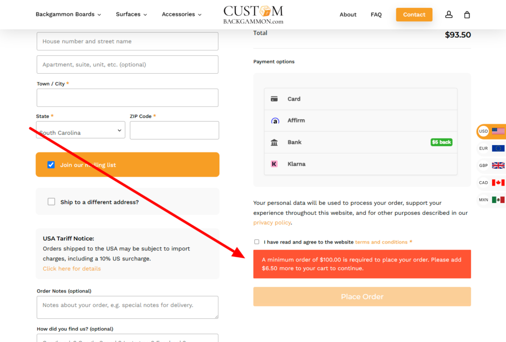Image resolution: width=506 pixels, height=342 pixels.
Task: Select the Klarna payment row
Action: (x=360, y=164)
